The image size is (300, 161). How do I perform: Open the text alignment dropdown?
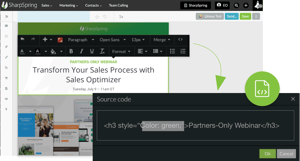pos(142,51)
